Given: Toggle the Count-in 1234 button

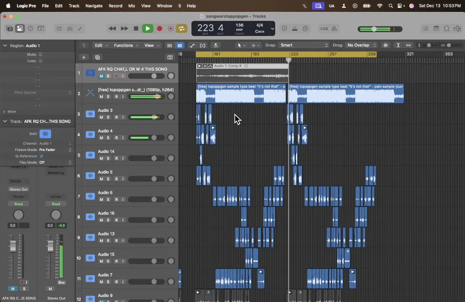Looking at the screenshot, I should [x=324, y=29].
